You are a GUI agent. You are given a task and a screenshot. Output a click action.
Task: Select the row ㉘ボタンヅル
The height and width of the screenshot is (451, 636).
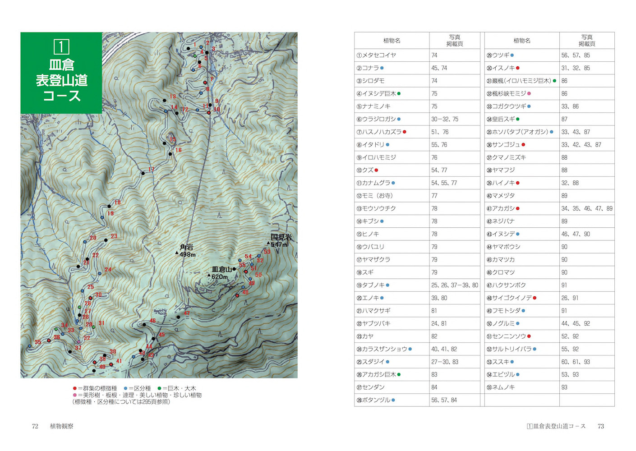417,400
